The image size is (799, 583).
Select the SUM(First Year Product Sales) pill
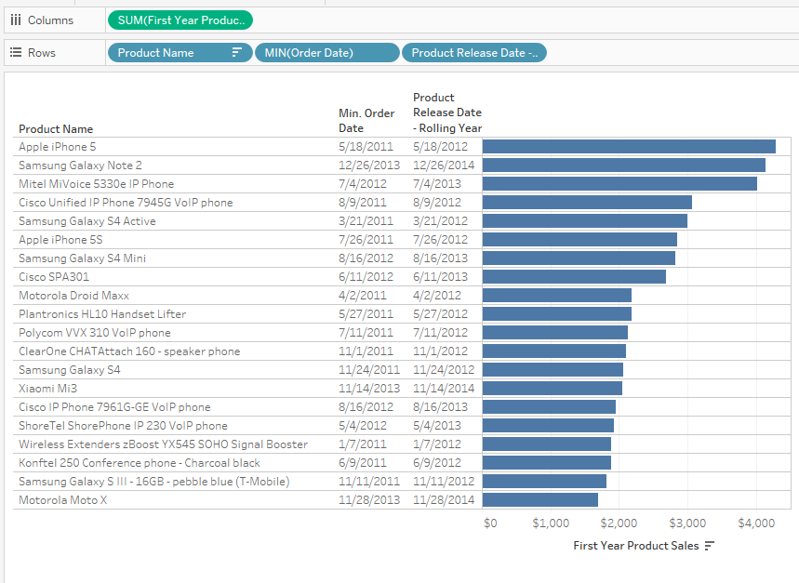[180, 20]
